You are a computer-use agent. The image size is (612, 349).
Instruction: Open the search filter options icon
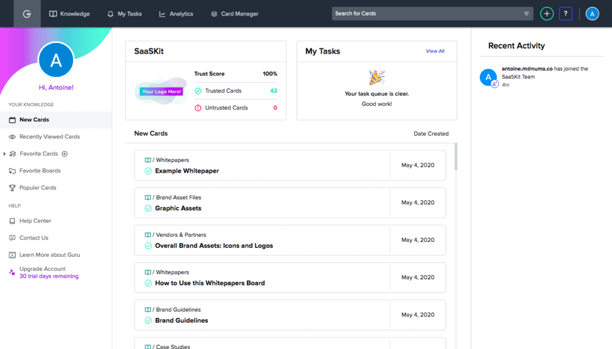tap(526, 14)
